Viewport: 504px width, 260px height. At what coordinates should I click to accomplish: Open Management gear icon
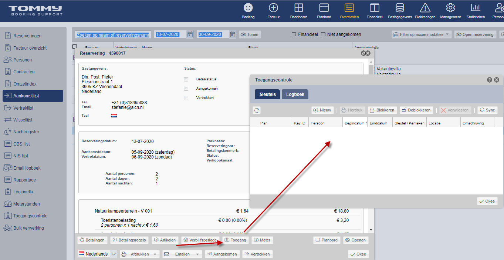pos(450,11)
